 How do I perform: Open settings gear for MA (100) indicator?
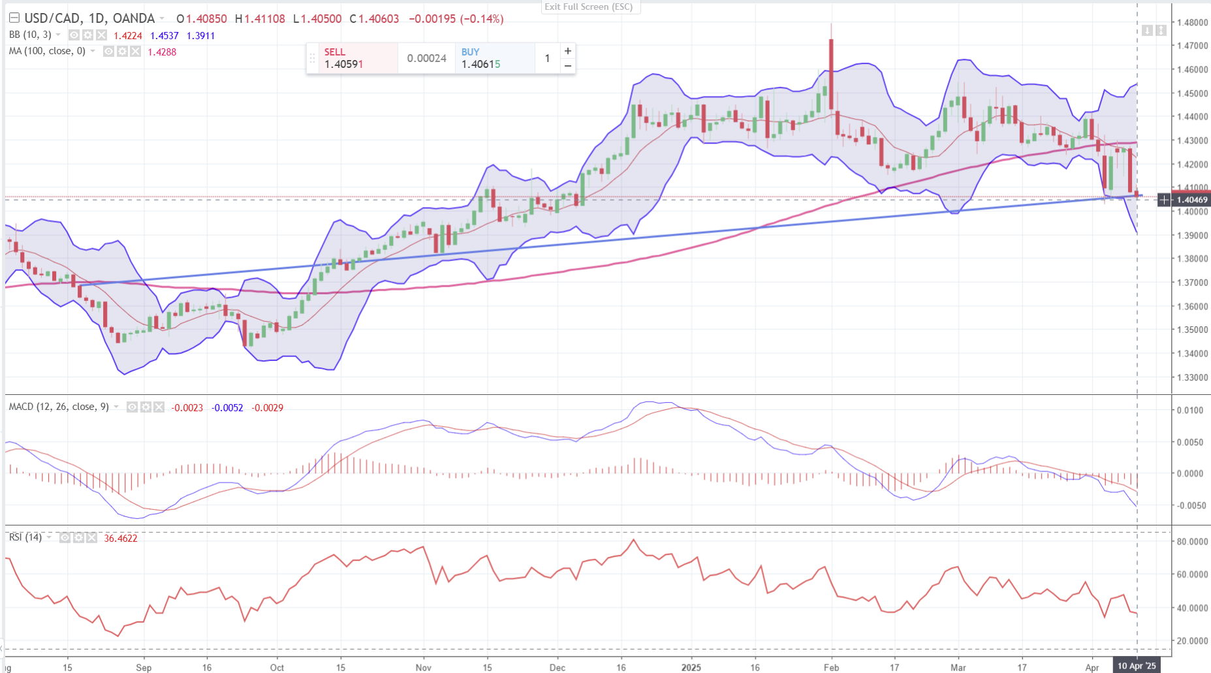tap(122, 52)
